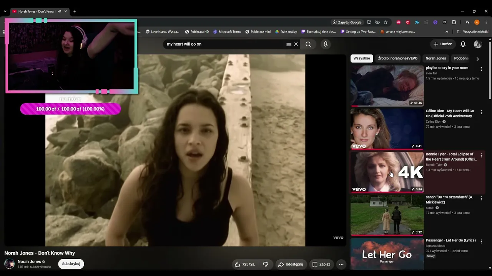Show more filter chips to the right

click(478, 59)
